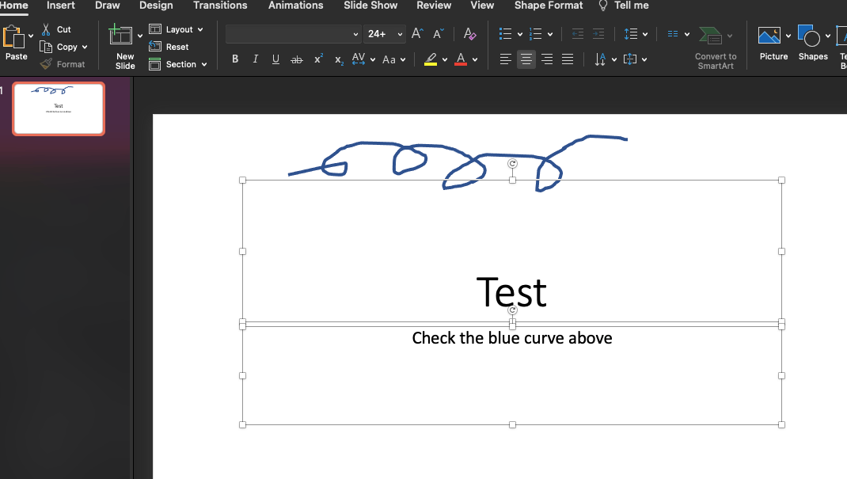Align text left

505,59
